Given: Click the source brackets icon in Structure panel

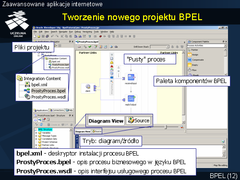Looking at the screenshot, I should pos(35,120).
